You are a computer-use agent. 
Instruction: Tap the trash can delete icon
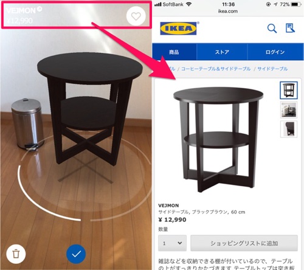[x=16, y=254]
